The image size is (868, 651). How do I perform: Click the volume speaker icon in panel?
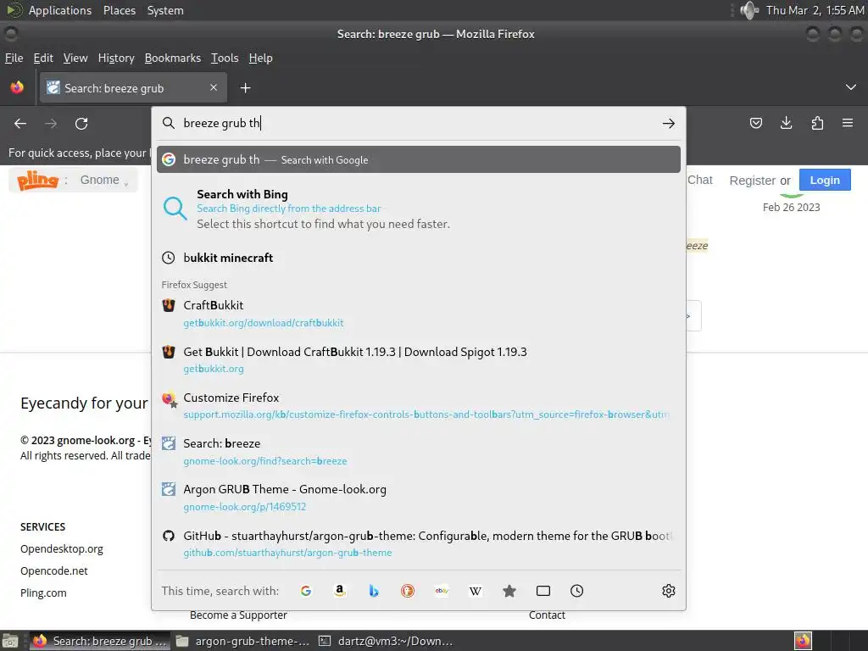(749, 10)
